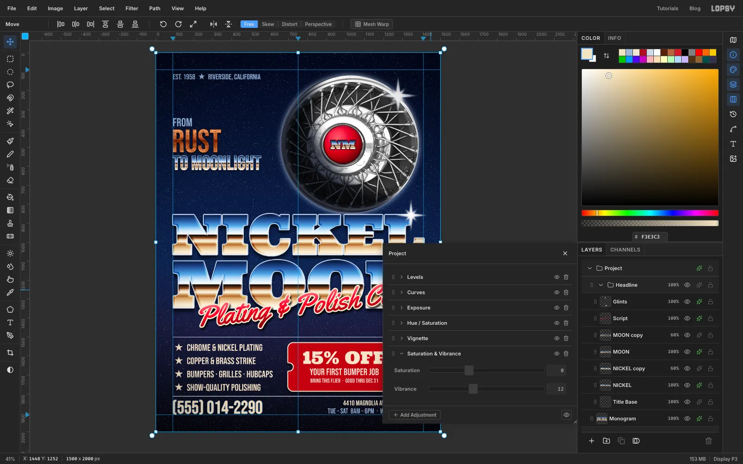Open the Blog link
Screen dimensions: 743x464
(695, 8)
